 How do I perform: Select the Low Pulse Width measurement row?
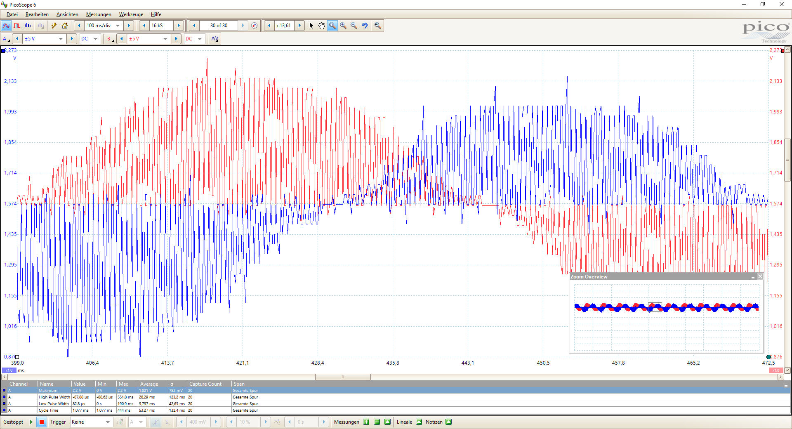pos(396,404)
